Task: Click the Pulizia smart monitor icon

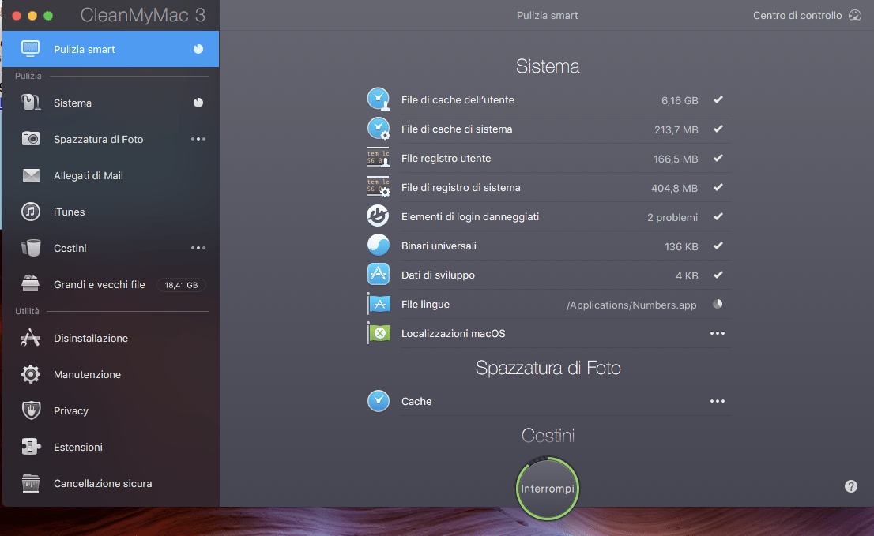Action: click(x=30, y=49)
